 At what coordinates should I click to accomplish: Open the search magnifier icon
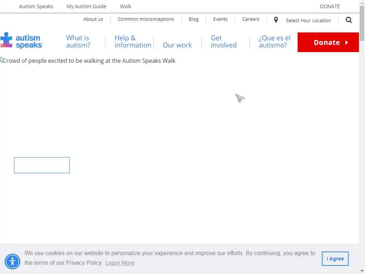pos(349,20)
